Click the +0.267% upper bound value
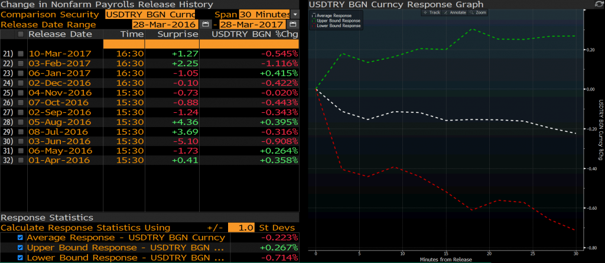The image size is (605, 263). (x=279, y=248)
